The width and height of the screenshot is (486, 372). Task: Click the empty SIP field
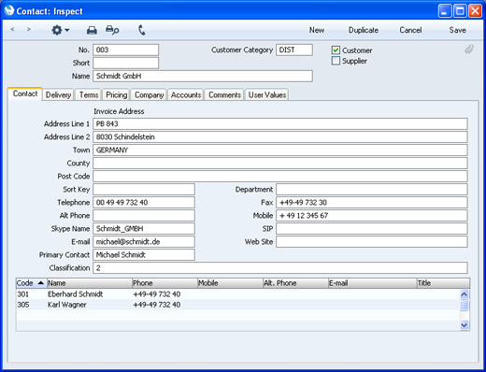(x=372, y=228)
